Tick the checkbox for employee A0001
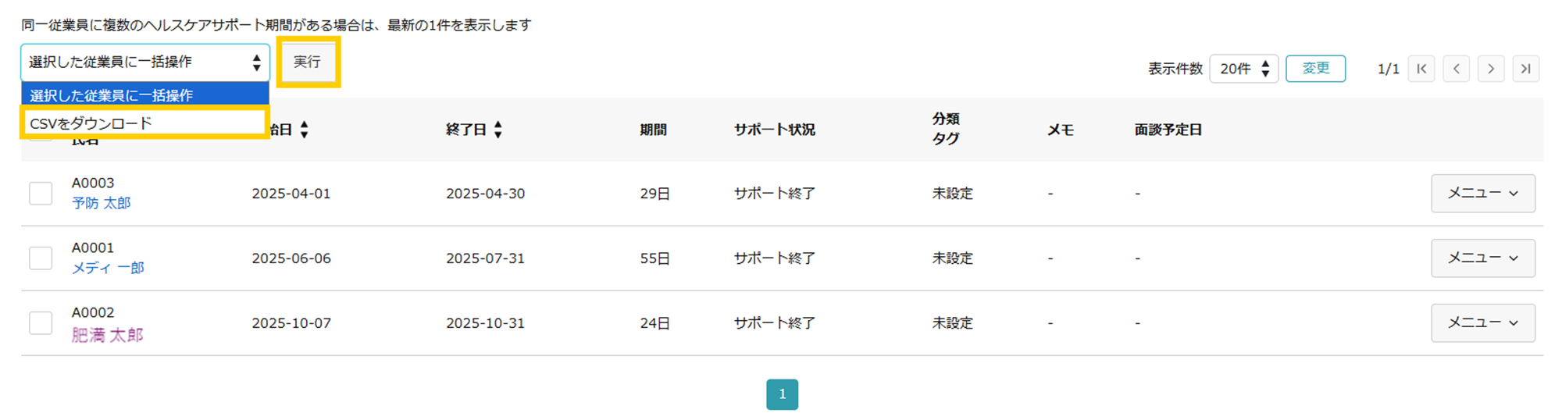The height and width of the screenshot is (413, 1562). point(41,258)
